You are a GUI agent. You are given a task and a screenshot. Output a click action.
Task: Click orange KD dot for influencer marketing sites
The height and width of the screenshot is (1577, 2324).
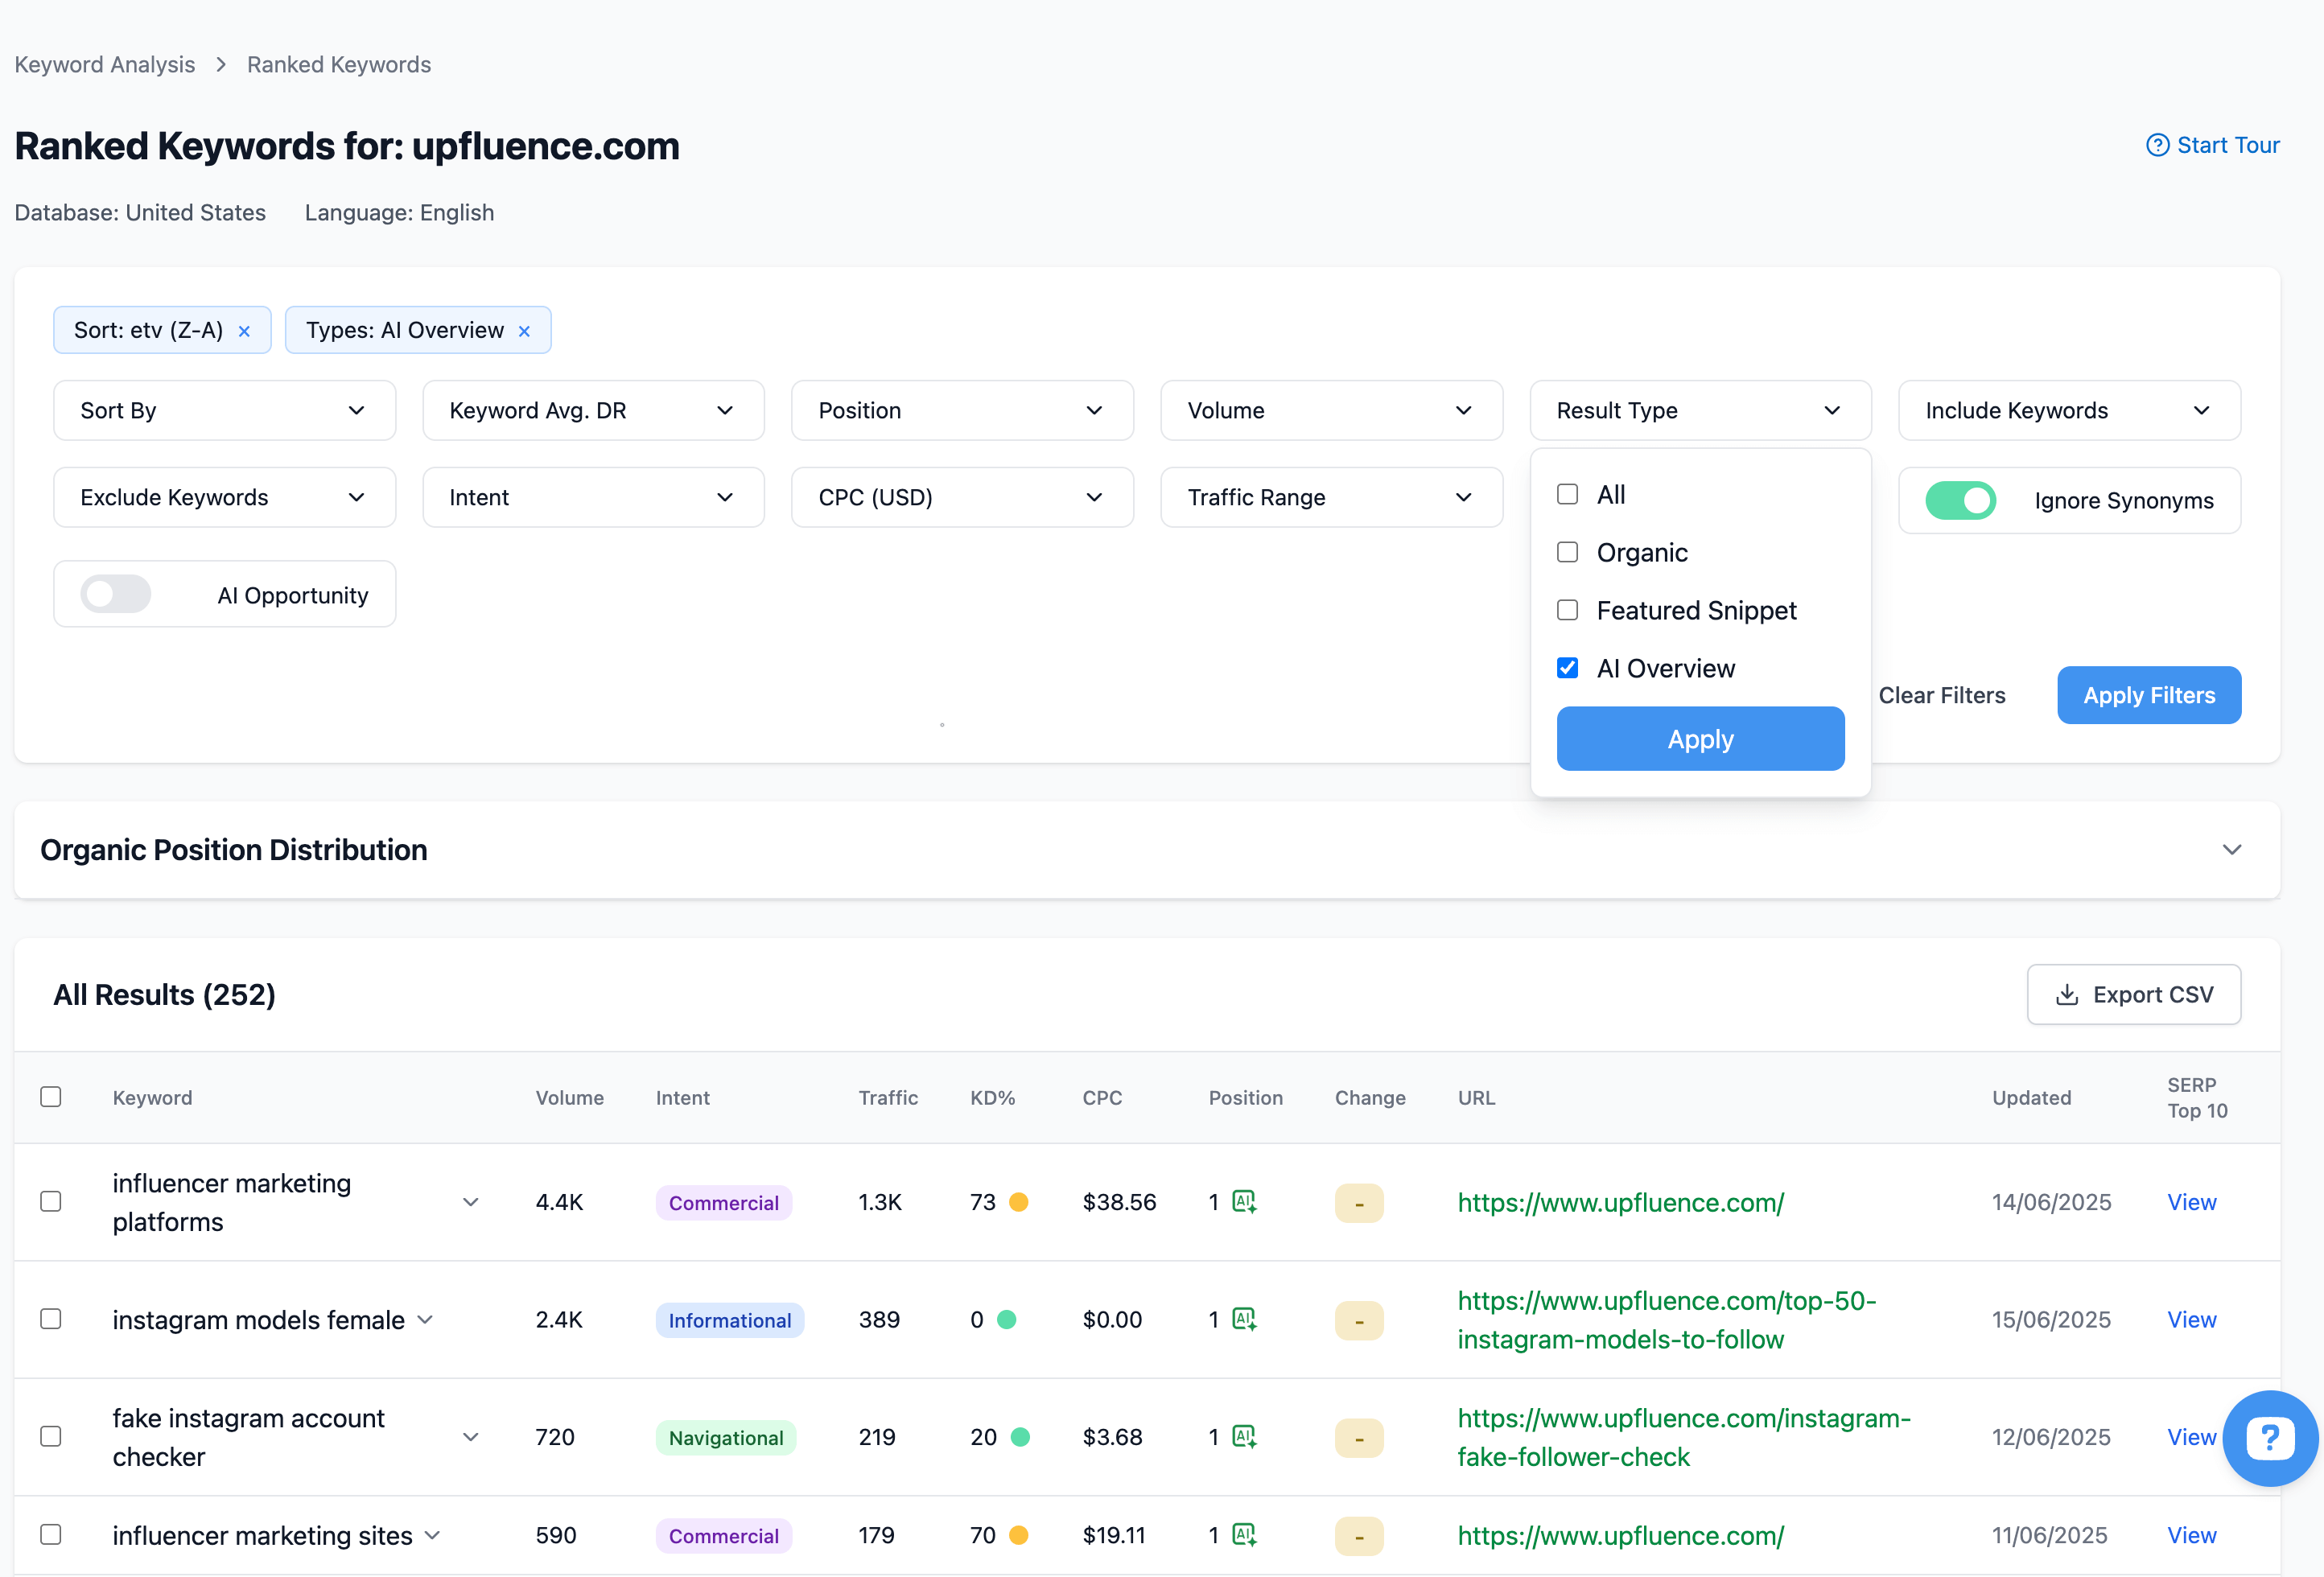(x=1018, y=1535)
